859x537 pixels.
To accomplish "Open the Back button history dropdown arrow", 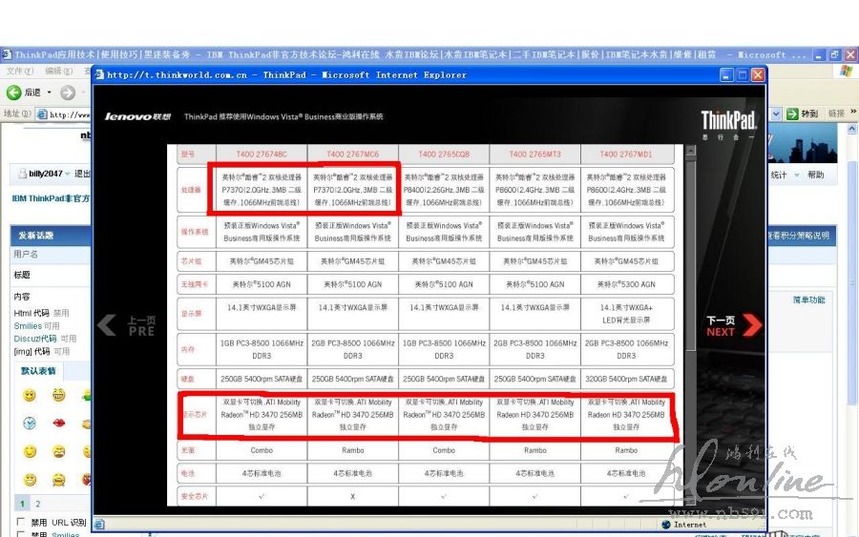I will tap(48, 93).
